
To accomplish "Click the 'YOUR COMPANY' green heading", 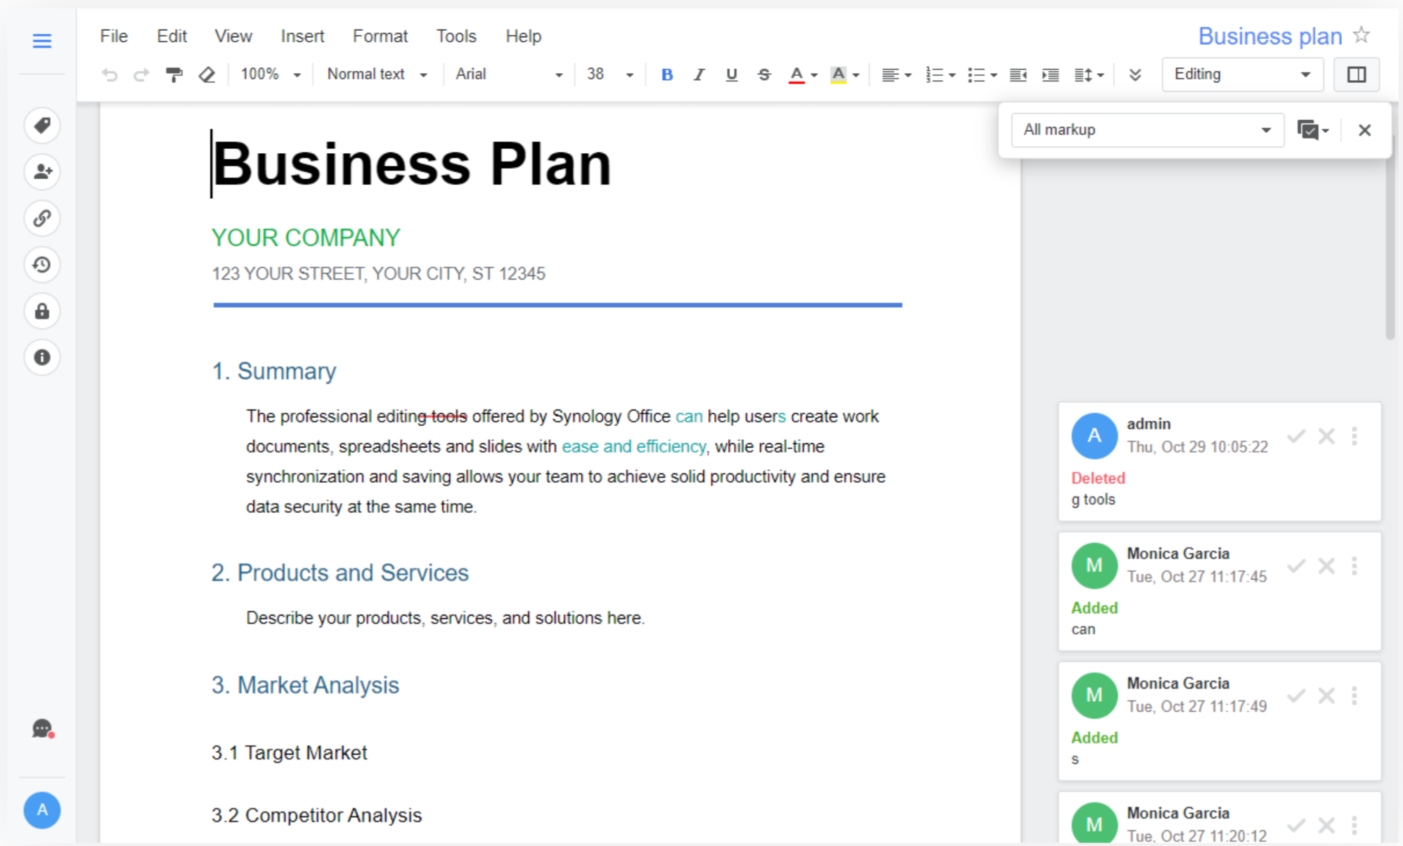I will pyautogui.click(x=306, y=237).
